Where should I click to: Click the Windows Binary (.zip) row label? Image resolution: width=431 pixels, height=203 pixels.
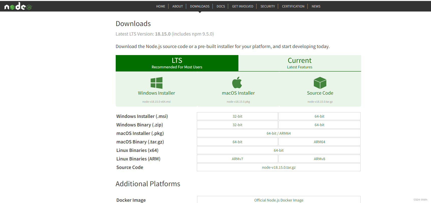(x=139, y=125)
